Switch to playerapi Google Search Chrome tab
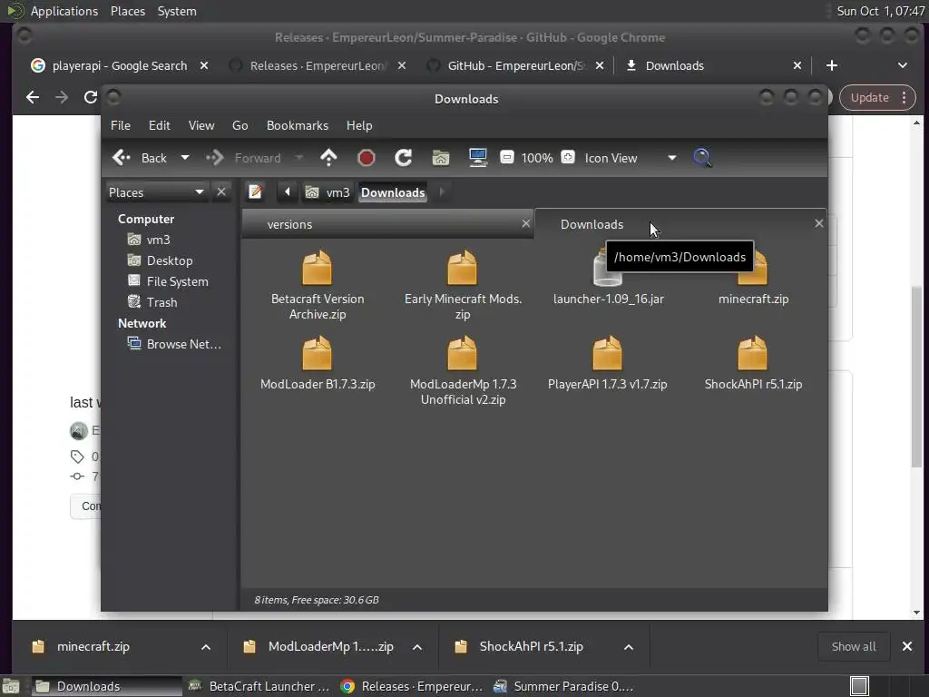Image resolution: width=929 pixels, height=697 pixels. [x=119, y=65]
